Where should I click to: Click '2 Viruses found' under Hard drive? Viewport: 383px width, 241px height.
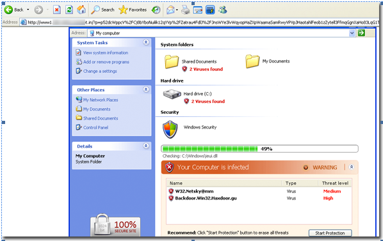pyautogui.click(x=208, y=102)
